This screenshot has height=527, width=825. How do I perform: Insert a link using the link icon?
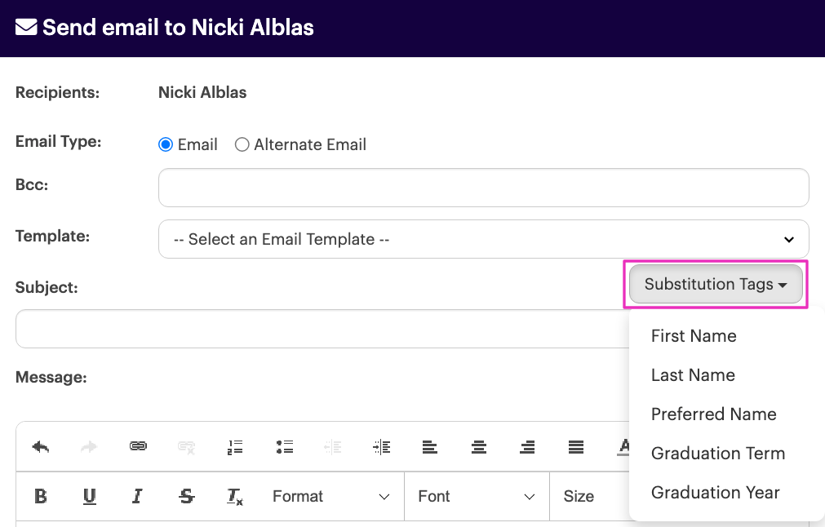point(138,447)
